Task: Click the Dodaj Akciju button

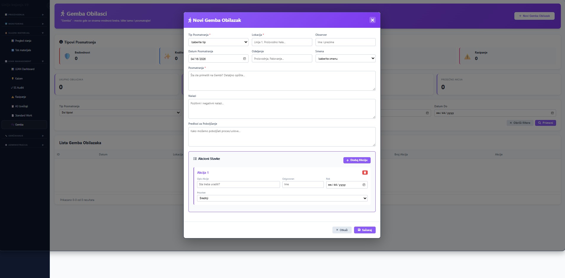Action: tap(357, 160)
